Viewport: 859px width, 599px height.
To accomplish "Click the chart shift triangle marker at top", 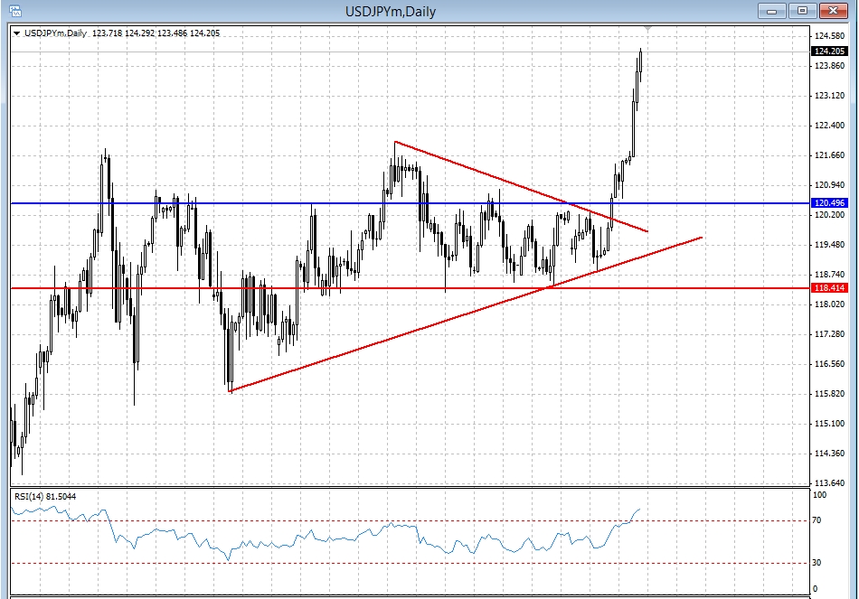I will pyautogui.click(x=648, y=28).
